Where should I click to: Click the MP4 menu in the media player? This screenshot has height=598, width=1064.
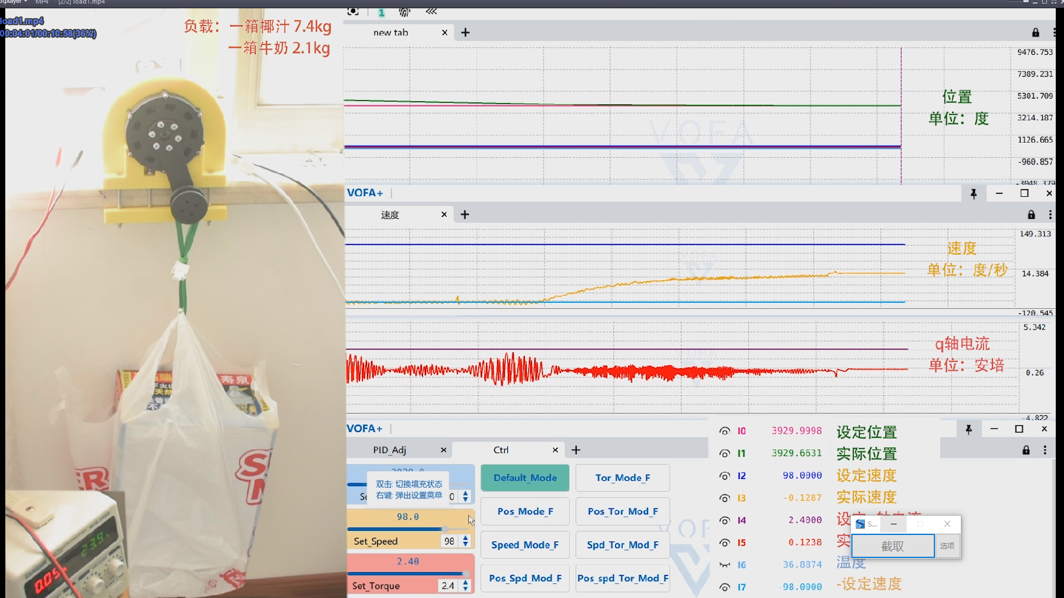point(42,2)
